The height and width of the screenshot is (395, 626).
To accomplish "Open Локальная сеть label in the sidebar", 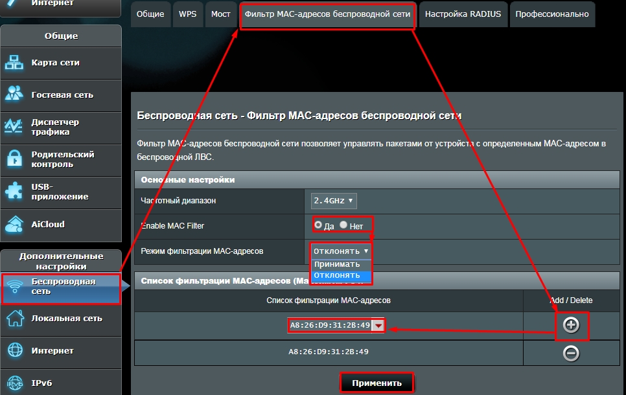I will (x=67, y=319).
